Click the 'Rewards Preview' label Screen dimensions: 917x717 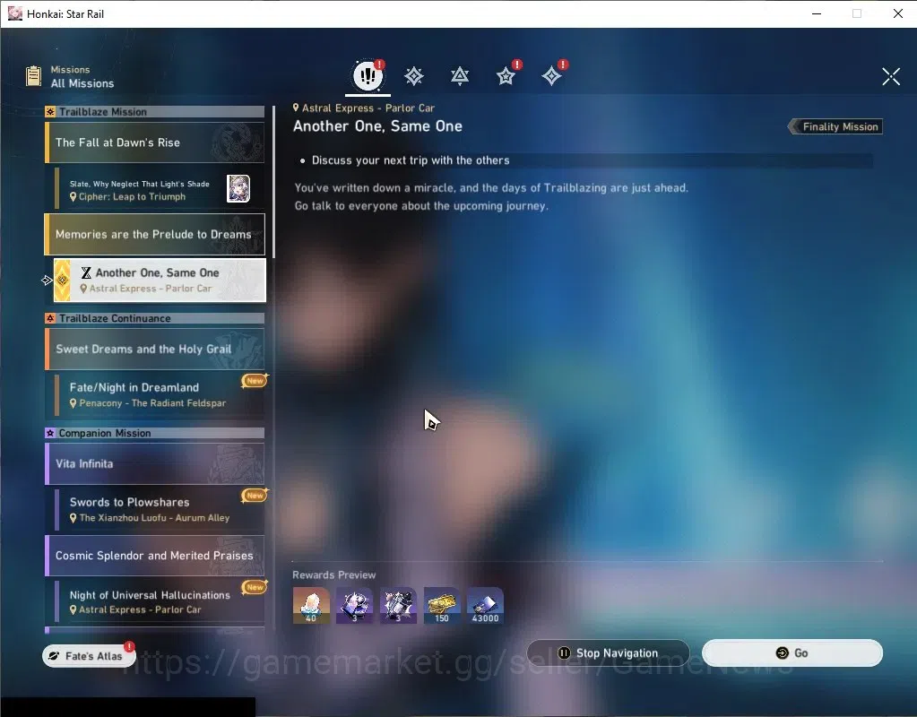click(x=334, y=574)
